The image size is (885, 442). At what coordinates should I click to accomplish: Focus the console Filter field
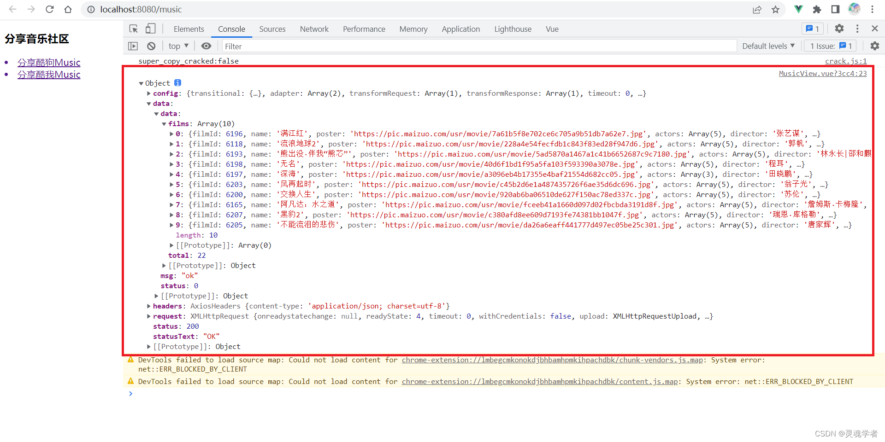479,46
